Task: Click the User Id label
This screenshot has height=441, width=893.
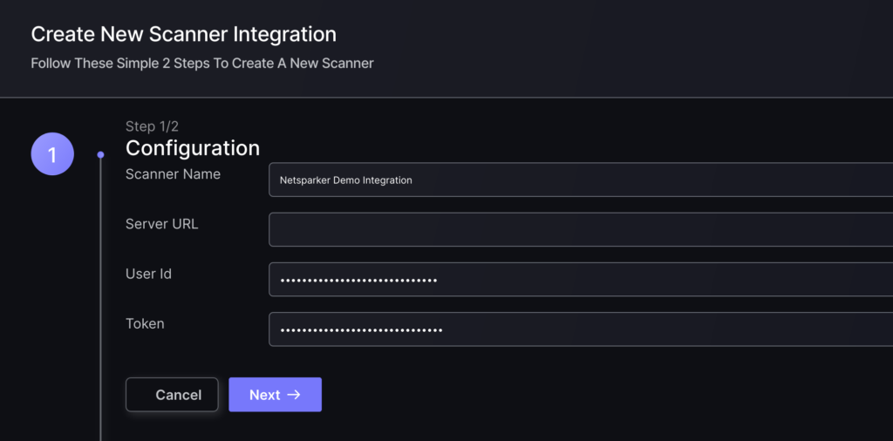Action: tap(148, 274)
